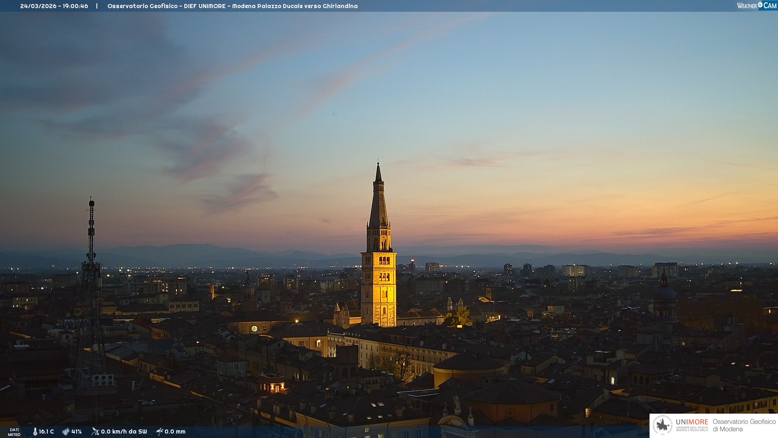Click the small illuminated clock face

click(x=254, y=328)
